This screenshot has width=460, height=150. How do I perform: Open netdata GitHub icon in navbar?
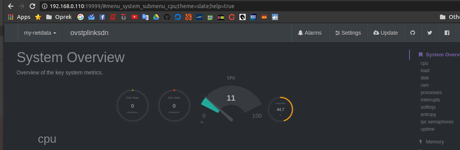[x=413, y=33]
